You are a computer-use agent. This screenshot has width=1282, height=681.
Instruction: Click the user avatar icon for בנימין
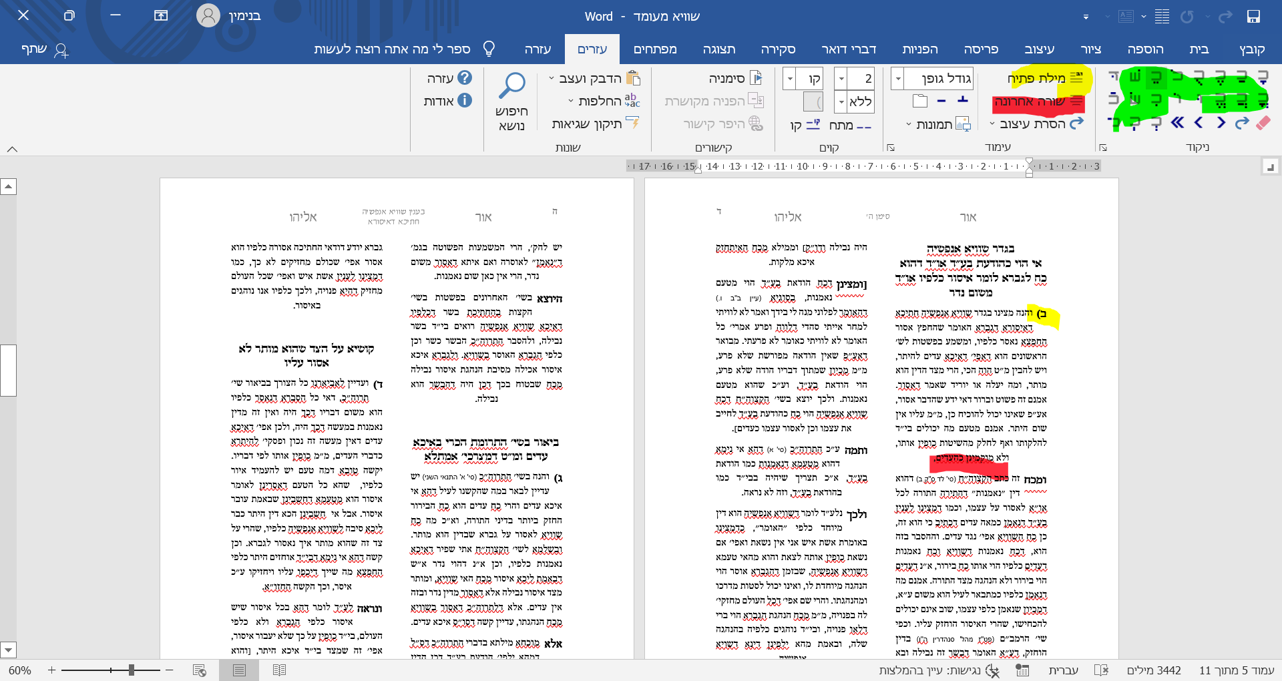pyautogui.click(x=208, y=15)
